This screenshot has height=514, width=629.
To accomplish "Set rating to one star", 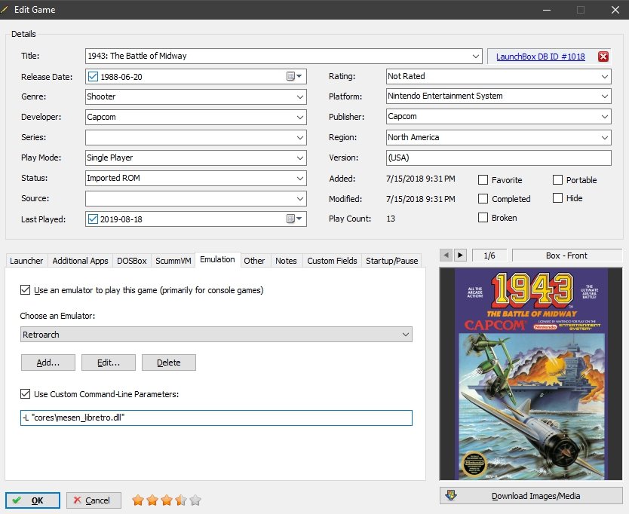I will (138, 500).
